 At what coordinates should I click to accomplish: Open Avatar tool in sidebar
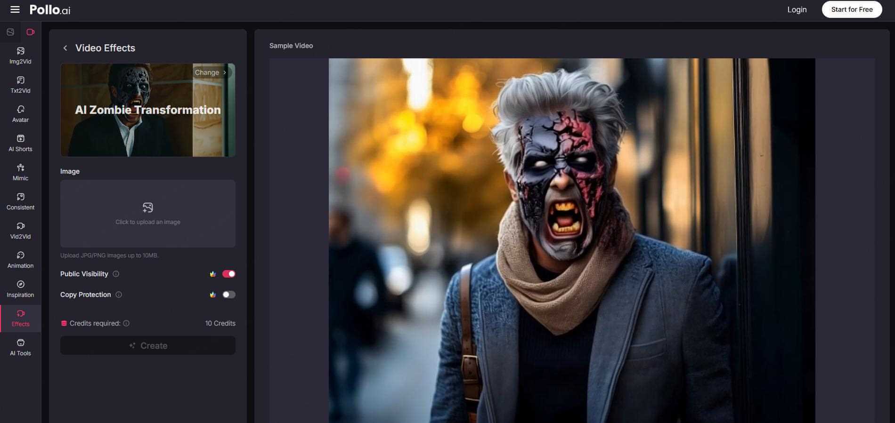[x=20, y=114]
